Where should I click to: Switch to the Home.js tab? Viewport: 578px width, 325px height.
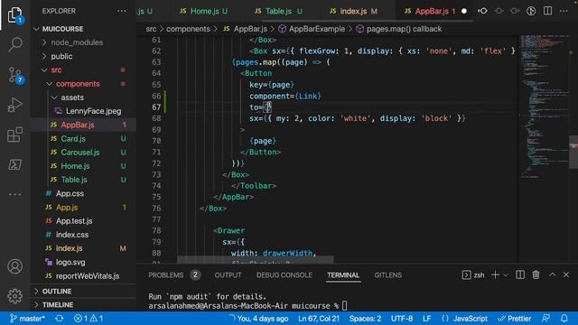(203, 11)
